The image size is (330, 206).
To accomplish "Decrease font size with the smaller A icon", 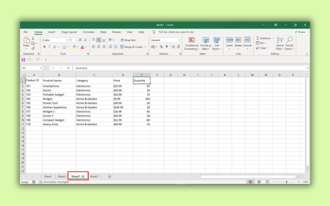I will 86,40.
